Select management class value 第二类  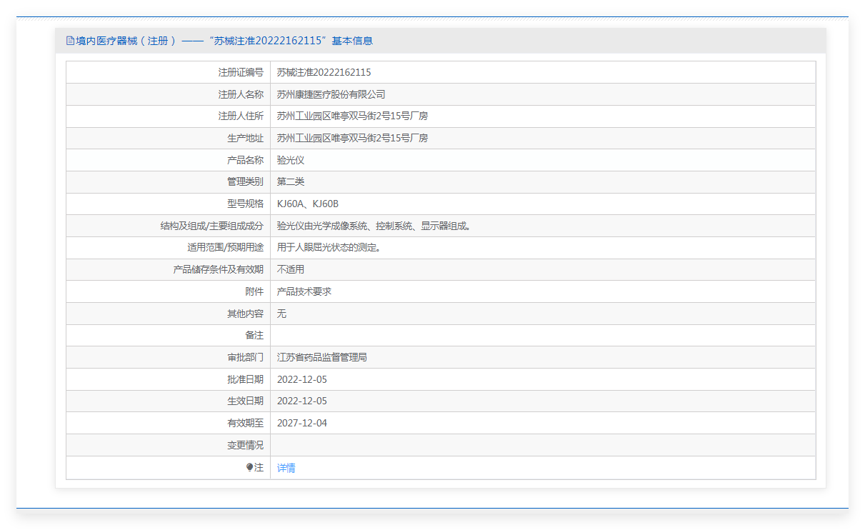[x=291, y=181]
